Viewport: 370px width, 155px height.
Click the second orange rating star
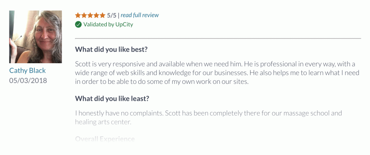tap(84, 15)
